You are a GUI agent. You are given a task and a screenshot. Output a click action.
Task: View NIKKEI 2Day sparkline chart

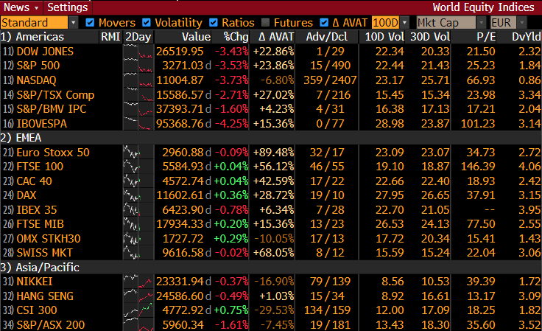click(x=138, y=282)
